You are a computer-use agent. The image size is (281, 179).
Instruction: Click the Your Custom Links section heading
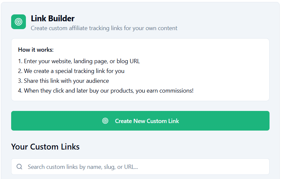click(x=45, y=147)
